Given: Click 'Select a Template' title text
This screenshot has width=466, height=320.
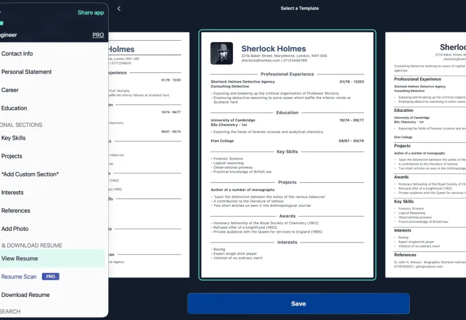Looking at the screenshot, I should click(300, 8).
